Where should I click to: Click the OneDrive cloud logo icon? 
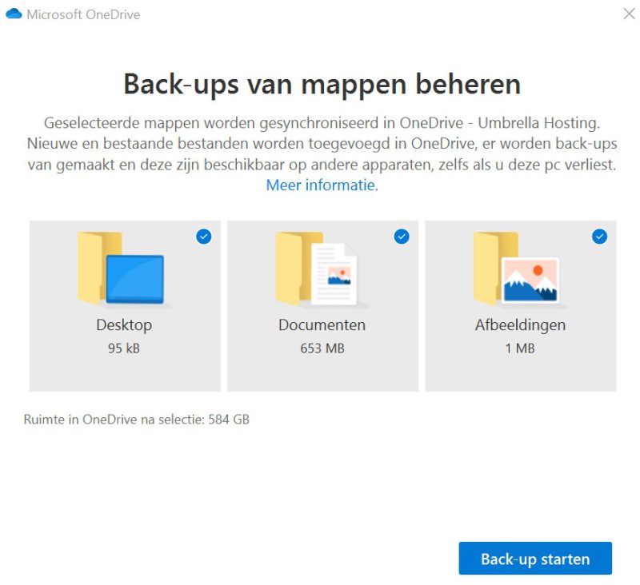point(14,14)
